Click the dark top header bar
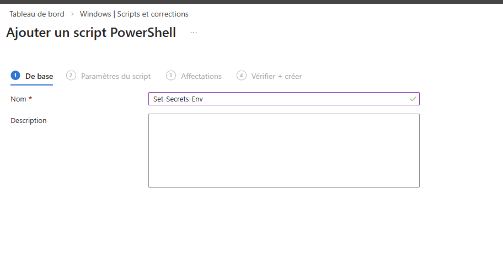The height and width of the screenshot is (262, 503). [x=251, y=2]
